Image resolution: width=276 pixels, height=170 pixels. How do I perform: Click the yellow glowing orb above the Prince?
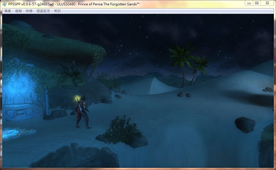76,98
